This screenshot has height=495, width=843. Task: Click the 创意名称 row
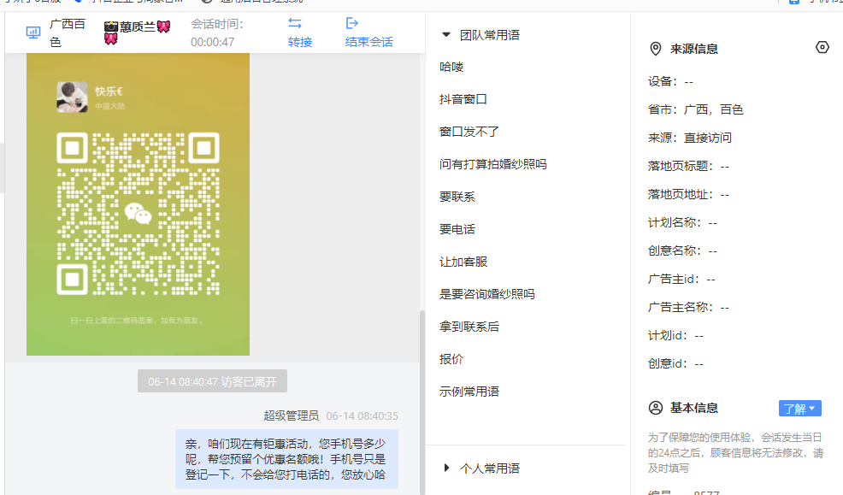click(683, 251)
